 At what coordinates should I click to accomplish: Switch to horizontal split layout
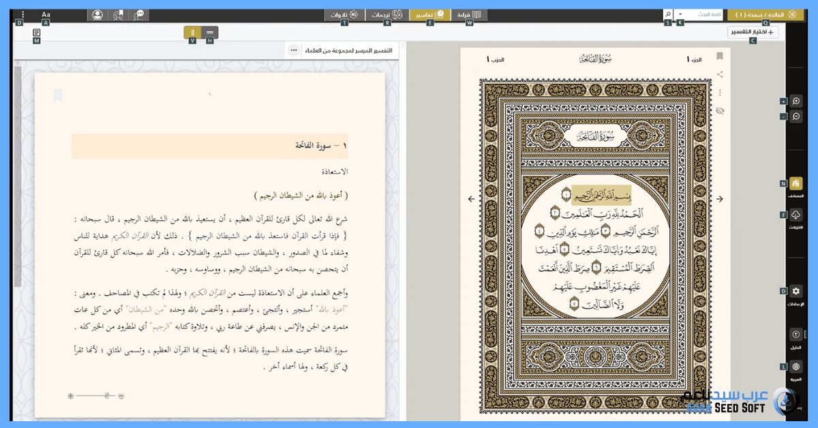(x=209, y=32)
